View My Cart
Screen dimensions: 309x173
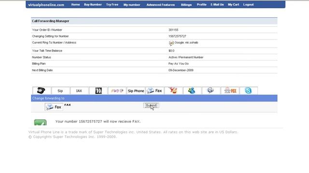click(234, 4)
